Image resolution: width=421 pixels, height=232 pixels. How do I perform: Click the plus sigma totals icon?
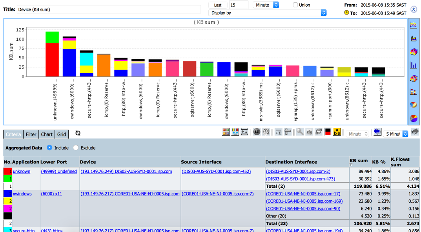(x=279, y=132)
